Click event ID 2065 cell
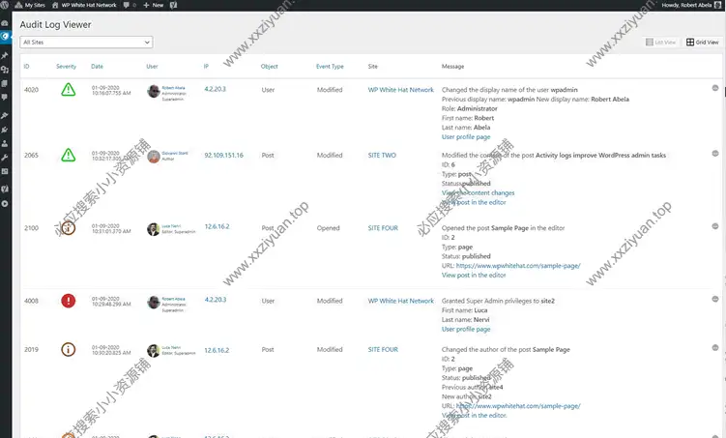Screen dimensions: 726x438 31,155
